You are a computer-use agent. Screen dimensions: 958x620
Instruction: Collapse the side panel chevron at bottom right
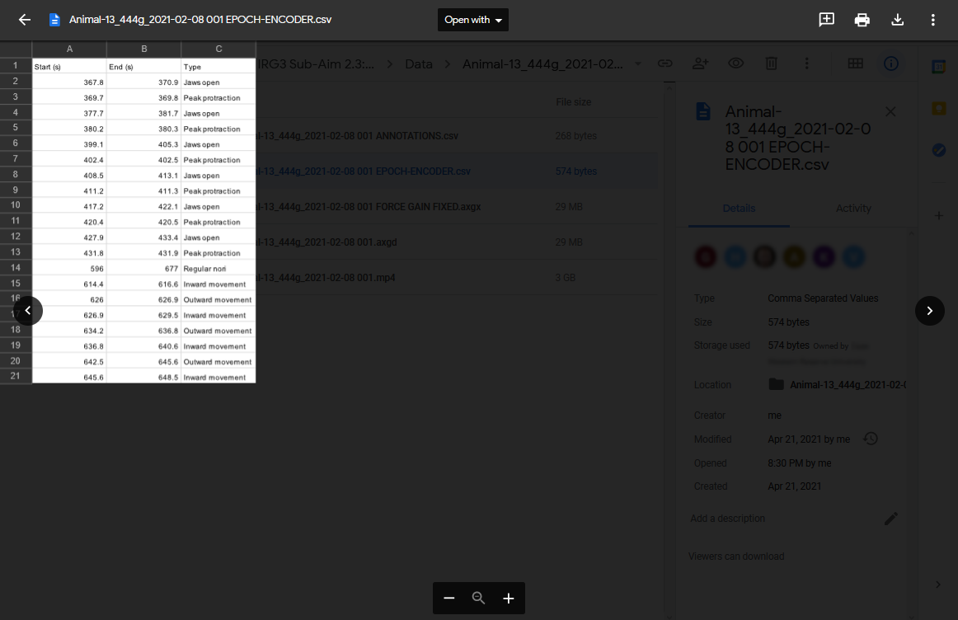tap(938, 585)
